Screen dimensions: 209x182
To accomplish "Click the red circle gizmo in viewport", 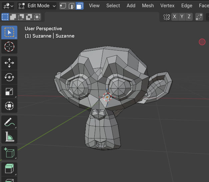I will tap(202, 42).
